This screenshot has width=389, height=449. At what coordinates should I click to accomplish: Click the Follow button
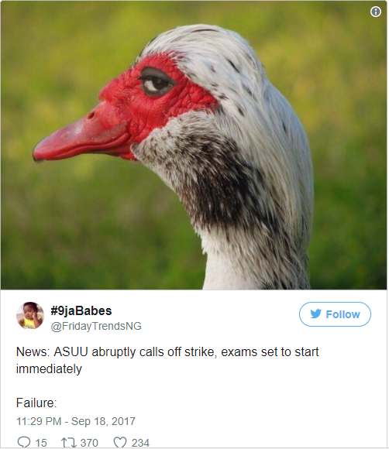click(335, 314)
